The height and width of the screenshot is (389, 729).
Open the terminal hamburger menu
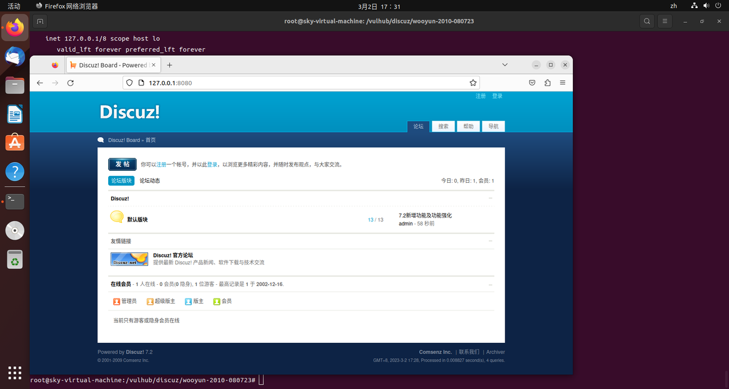click(x=664, y=21)
